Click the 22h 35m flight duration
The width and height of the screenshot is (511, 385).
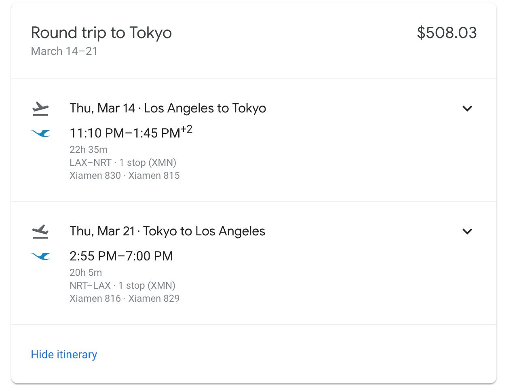tap(89, 150)
